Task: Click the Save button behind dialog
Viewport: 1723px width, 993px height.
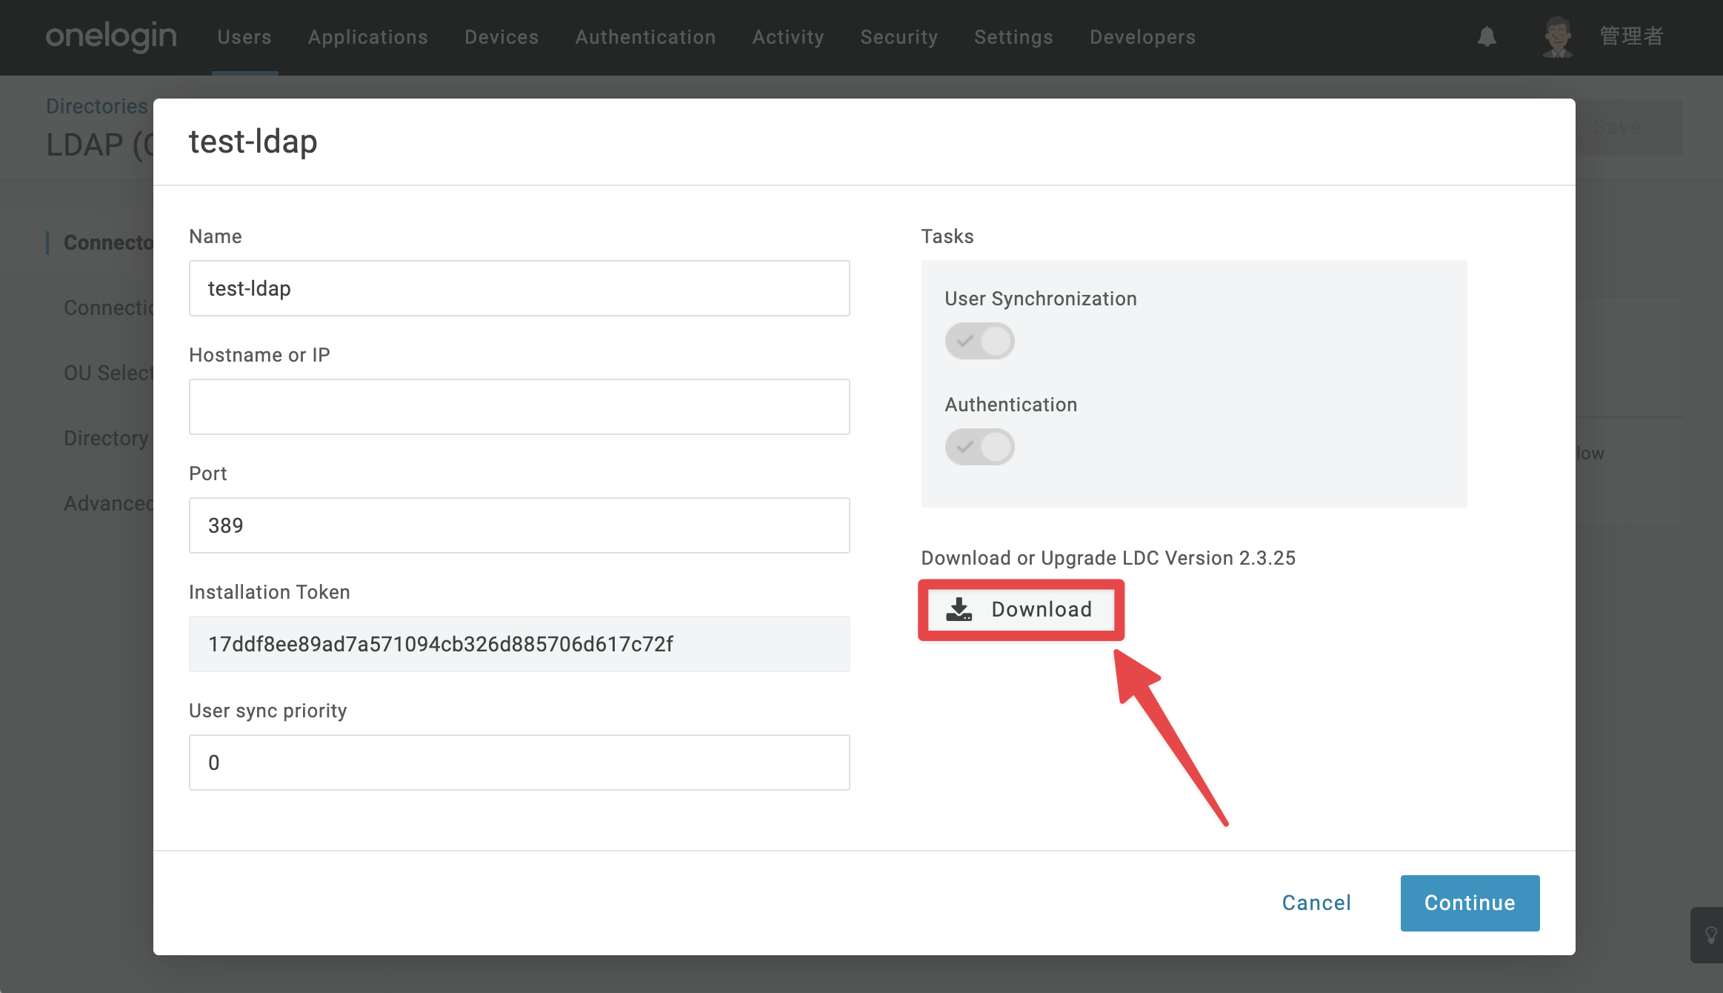Action: pyautogui.click(x=1629, y=127)
